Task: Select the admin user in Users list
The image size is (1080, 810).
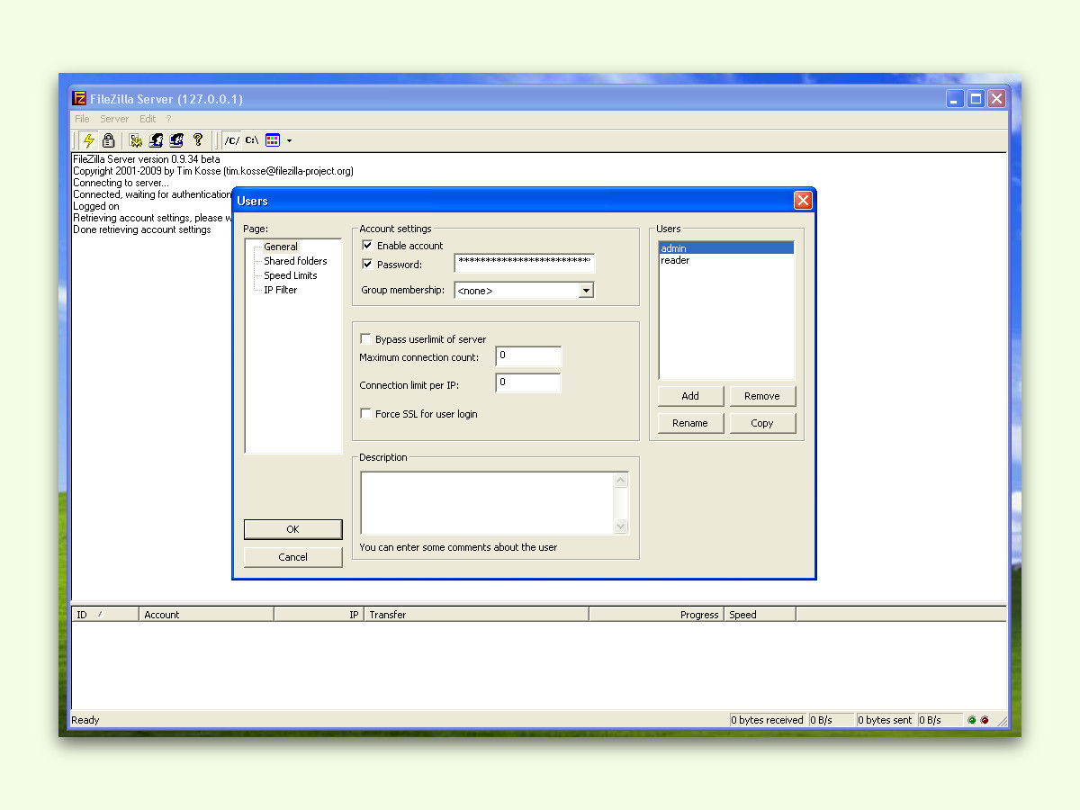Action: (x=726, y=248)
